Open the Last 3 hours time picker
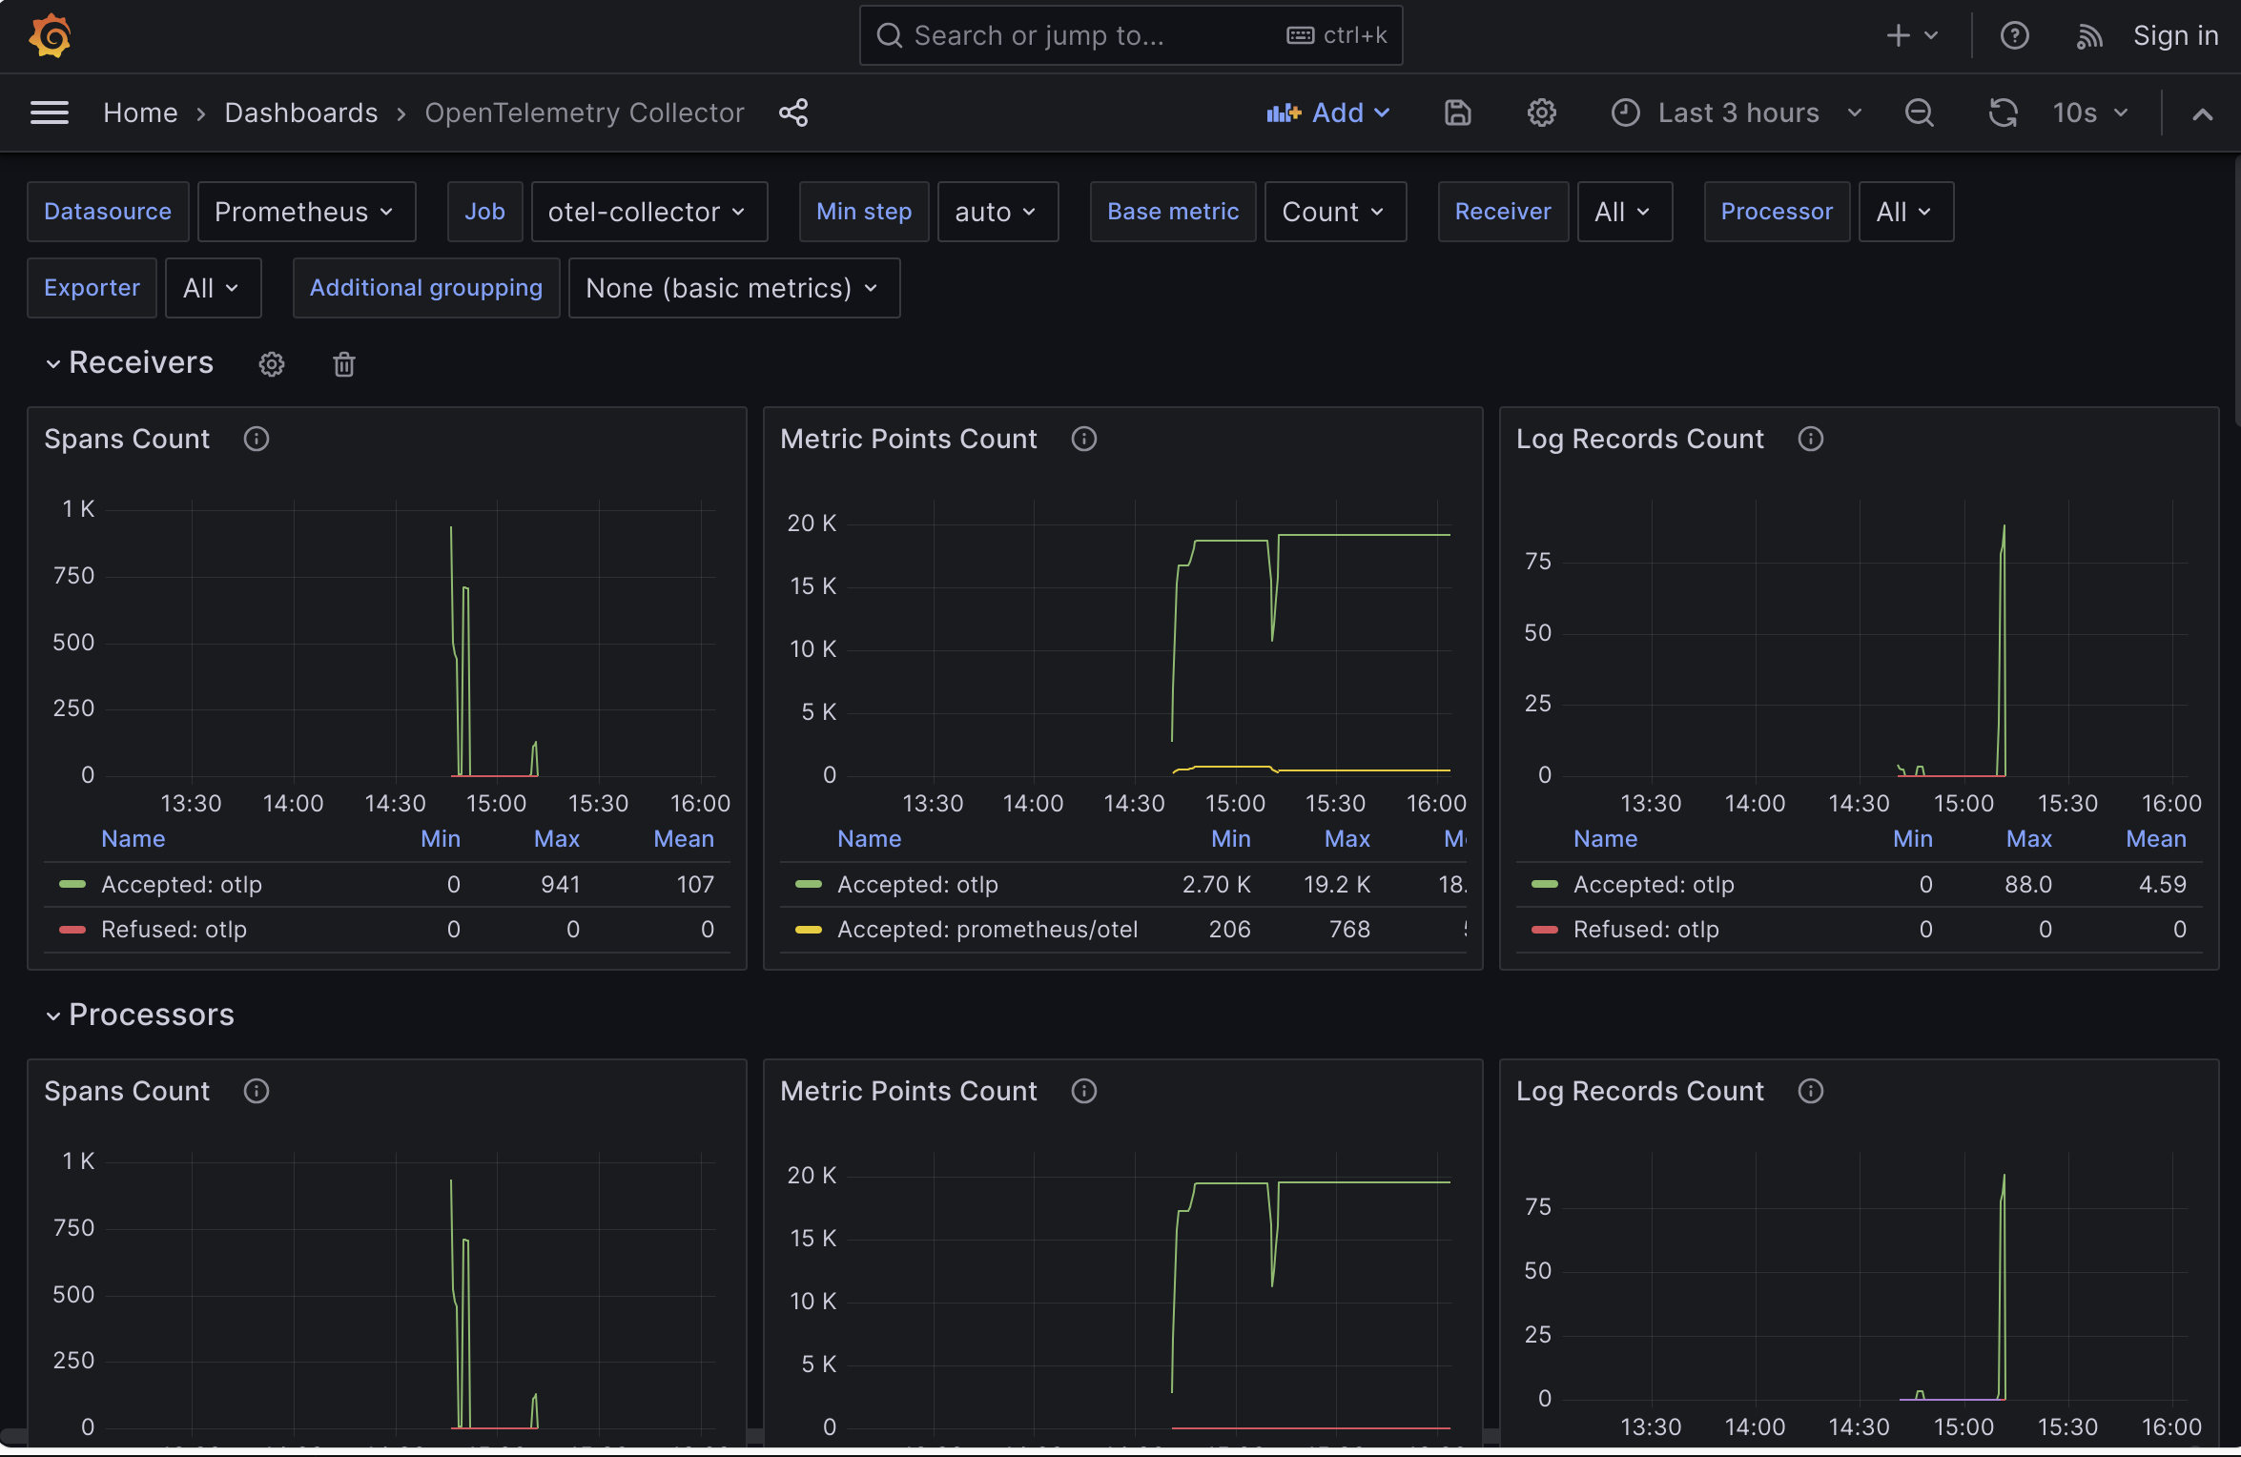2241x1457 pixels. 1737,113
